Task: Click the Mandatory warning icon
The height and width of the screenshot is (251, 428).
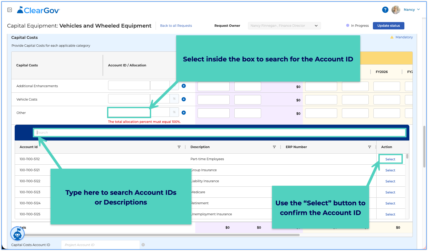Action: (x=392, y=37)
